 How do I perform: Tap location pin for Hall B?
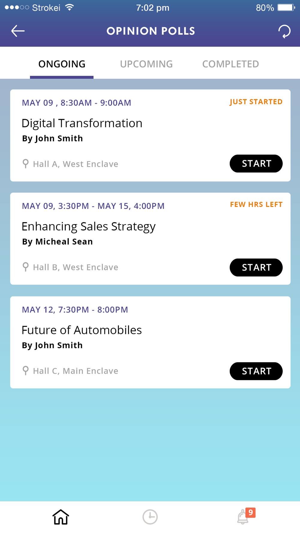coord(26,267)
